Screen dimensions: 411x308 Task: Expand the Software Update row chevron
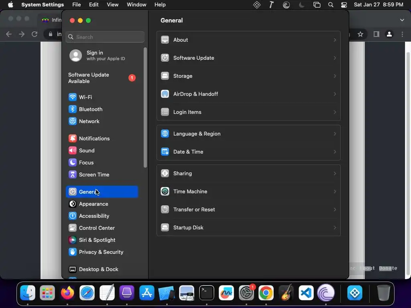[335, 58]
